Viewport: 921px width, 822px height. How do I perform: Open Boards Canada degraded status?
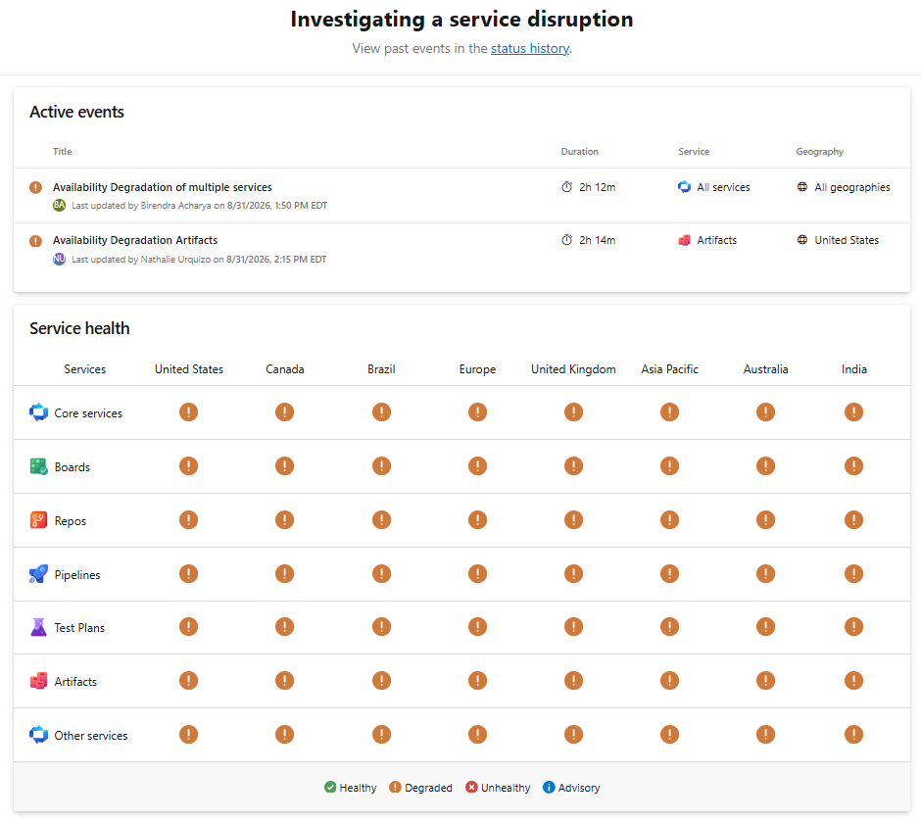pos(284,466)
